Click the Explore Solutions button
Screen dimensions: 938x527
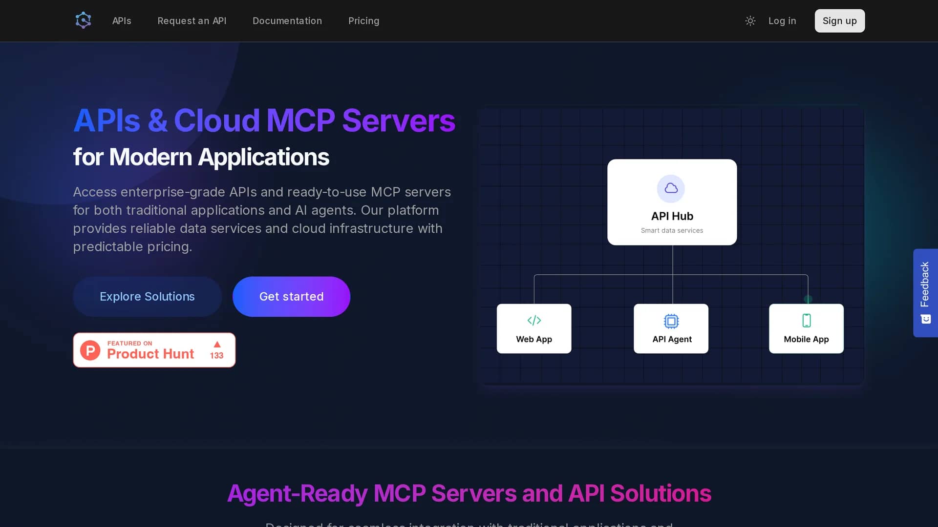[x=147, y=296]
